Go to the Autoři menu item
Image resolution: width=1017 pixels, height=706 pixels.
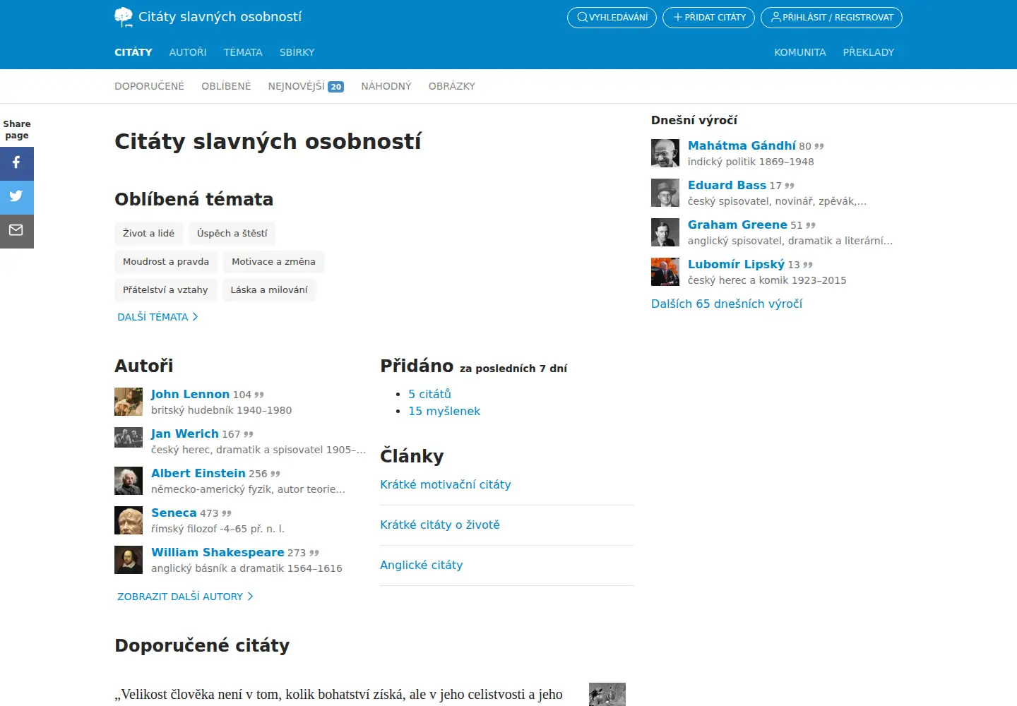coord(188,52)
